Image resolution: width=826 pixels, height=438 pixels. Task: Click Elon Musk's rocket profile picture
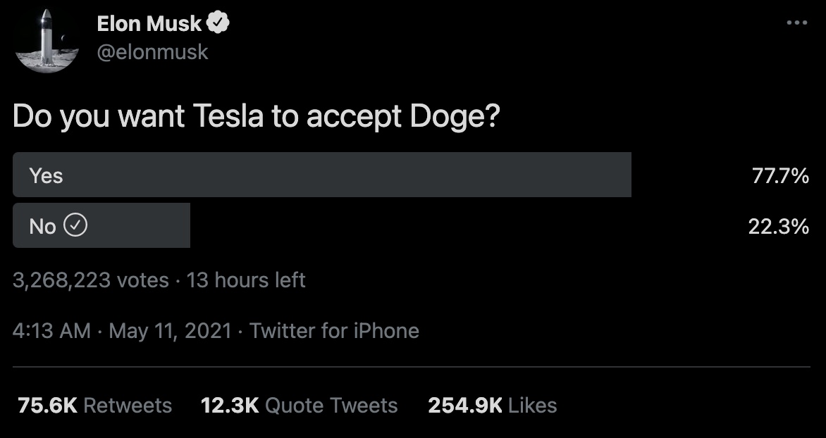pyautogui.click(x=45, y=39)
